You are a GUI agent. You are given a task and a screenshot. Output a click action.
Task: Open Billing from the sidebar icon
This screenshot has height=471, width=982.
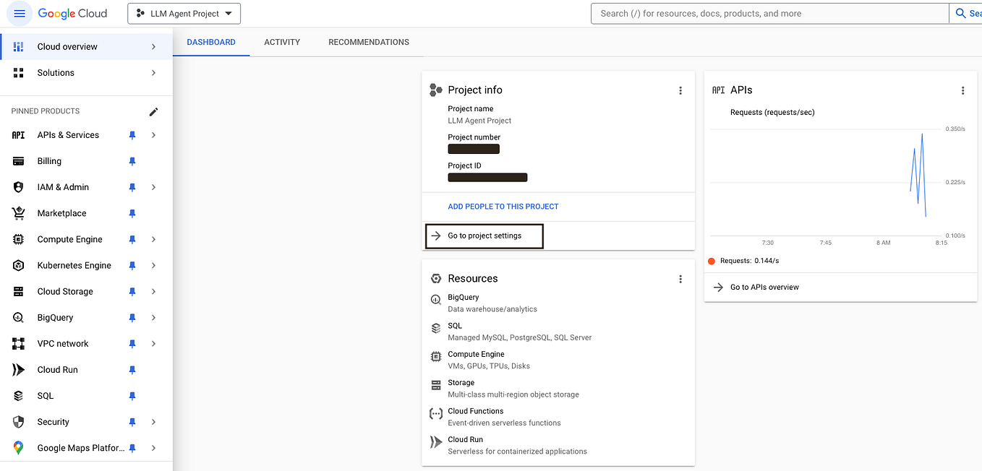(20, 161)
